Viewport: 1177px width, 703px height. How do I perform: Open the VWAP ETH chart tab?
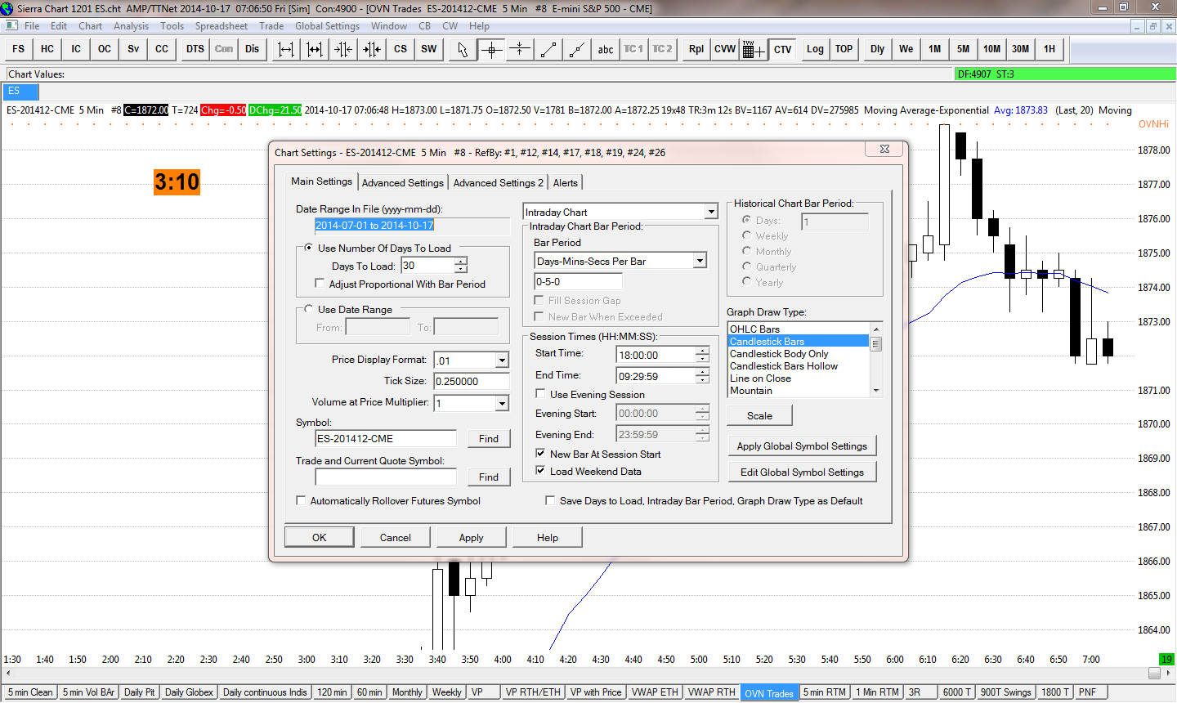(655, 692)
